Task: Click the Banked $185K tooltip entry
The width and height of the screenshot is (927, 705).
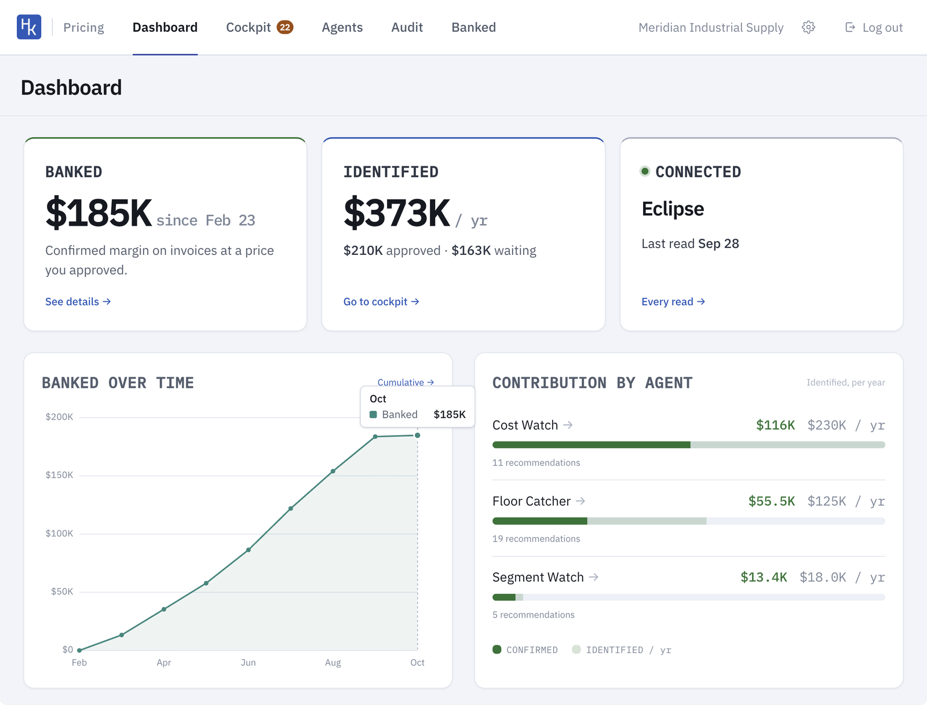Action: pyautogui.click(x=418, y=414)
